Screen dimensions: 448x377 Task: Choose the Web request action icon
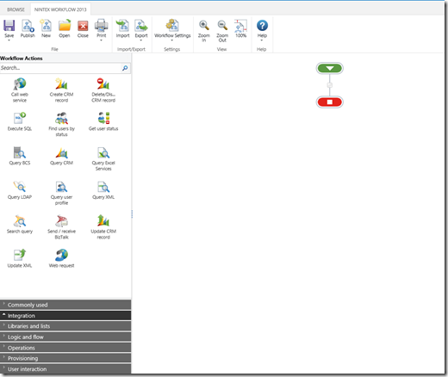coord(61,255)
